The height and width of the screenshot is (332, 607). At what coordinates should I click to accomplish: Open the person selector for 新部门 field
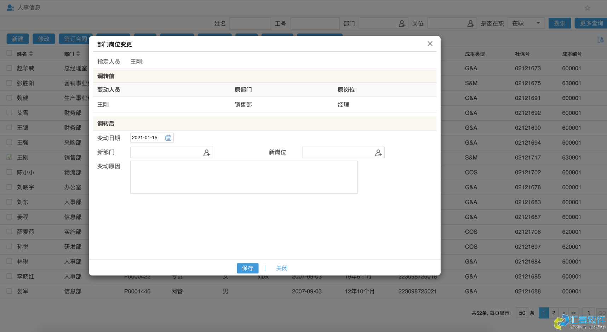[x=207, y=152]
